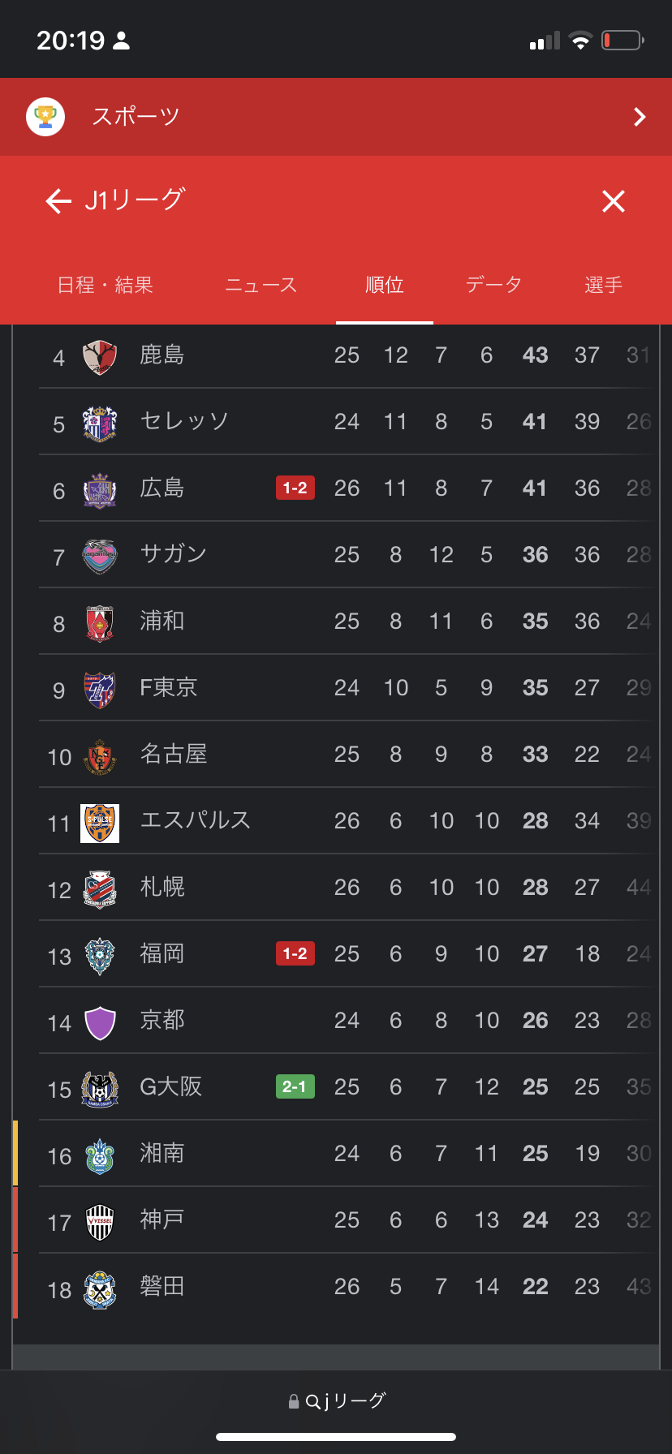Tap the 鹿島 team crest
Image resolution: width=672 pixels, height=1454 pixels.
click(100, 356)
